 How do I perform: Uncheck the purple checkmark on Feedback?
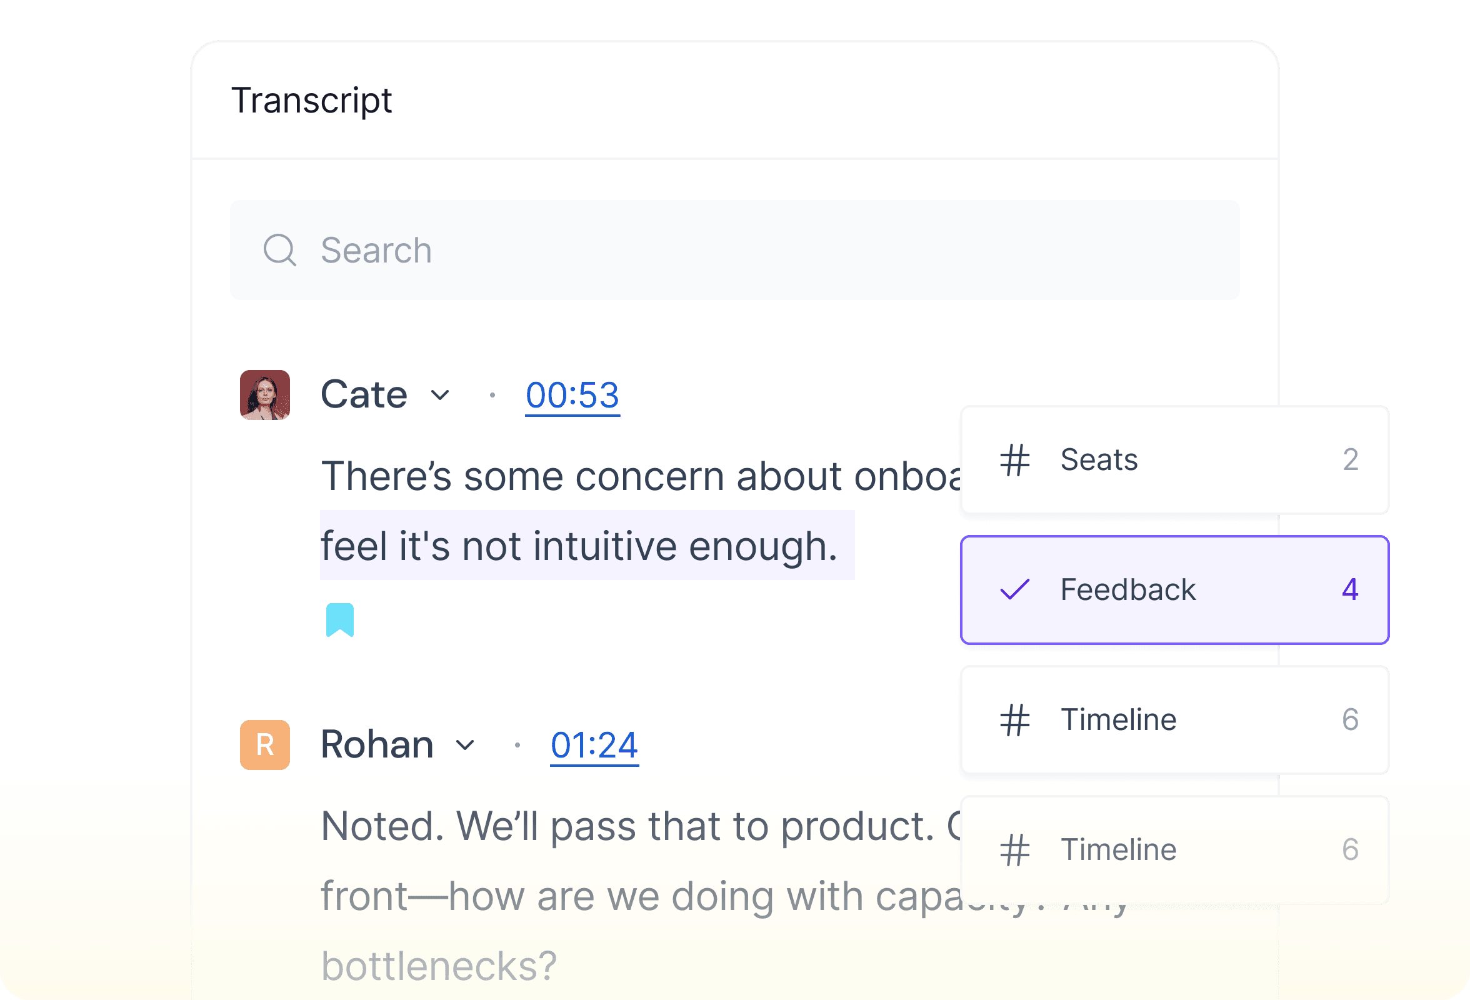click(x=1014, y=589)
